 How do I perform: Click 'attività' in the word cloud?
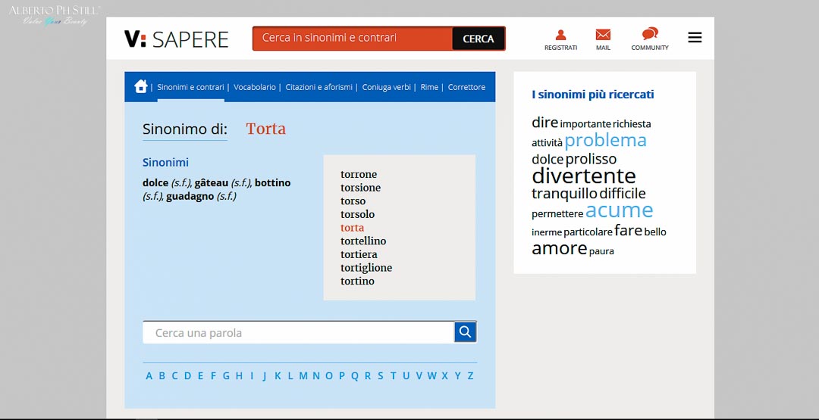click(547, 143)
